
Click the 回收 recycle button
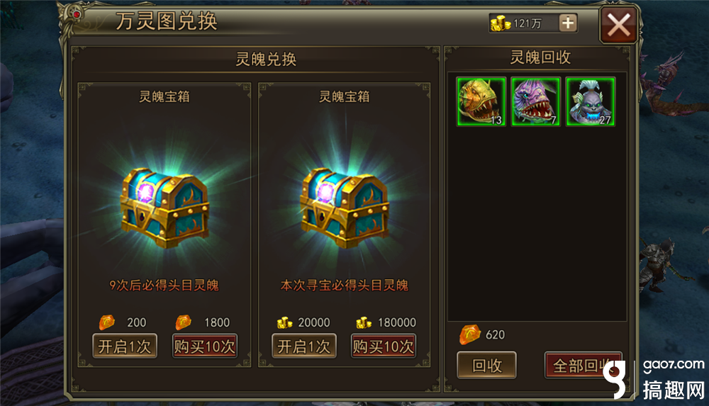pyautogui.click(x=486, y=365)
